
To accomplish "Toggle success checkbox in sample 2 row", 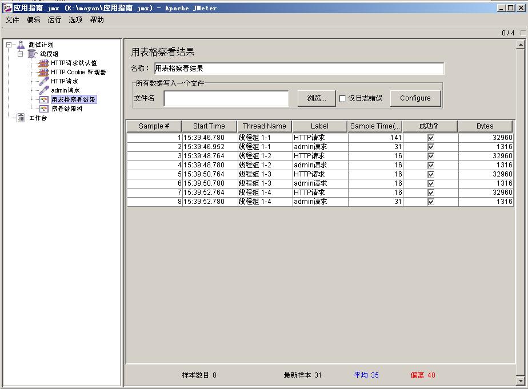I will click(431, 147).
